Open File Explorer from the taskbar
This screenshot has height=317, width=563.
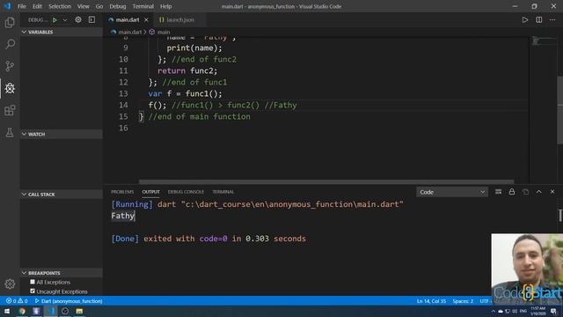click(x=79, y=311)
